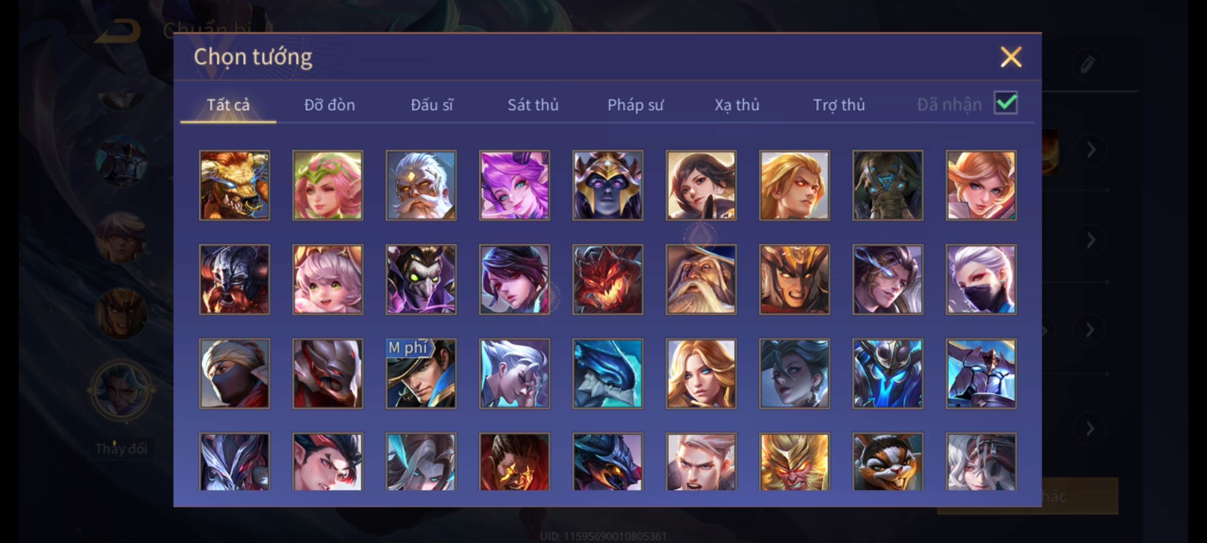Select the golden lion beast hero portrait
Screen dimensions: 1207x543
point(234,185)
